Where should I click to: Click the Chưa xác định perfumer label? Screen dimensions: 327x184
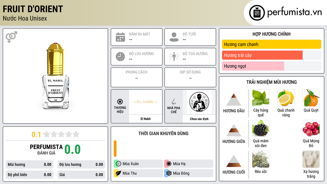[x=199, y=119]
